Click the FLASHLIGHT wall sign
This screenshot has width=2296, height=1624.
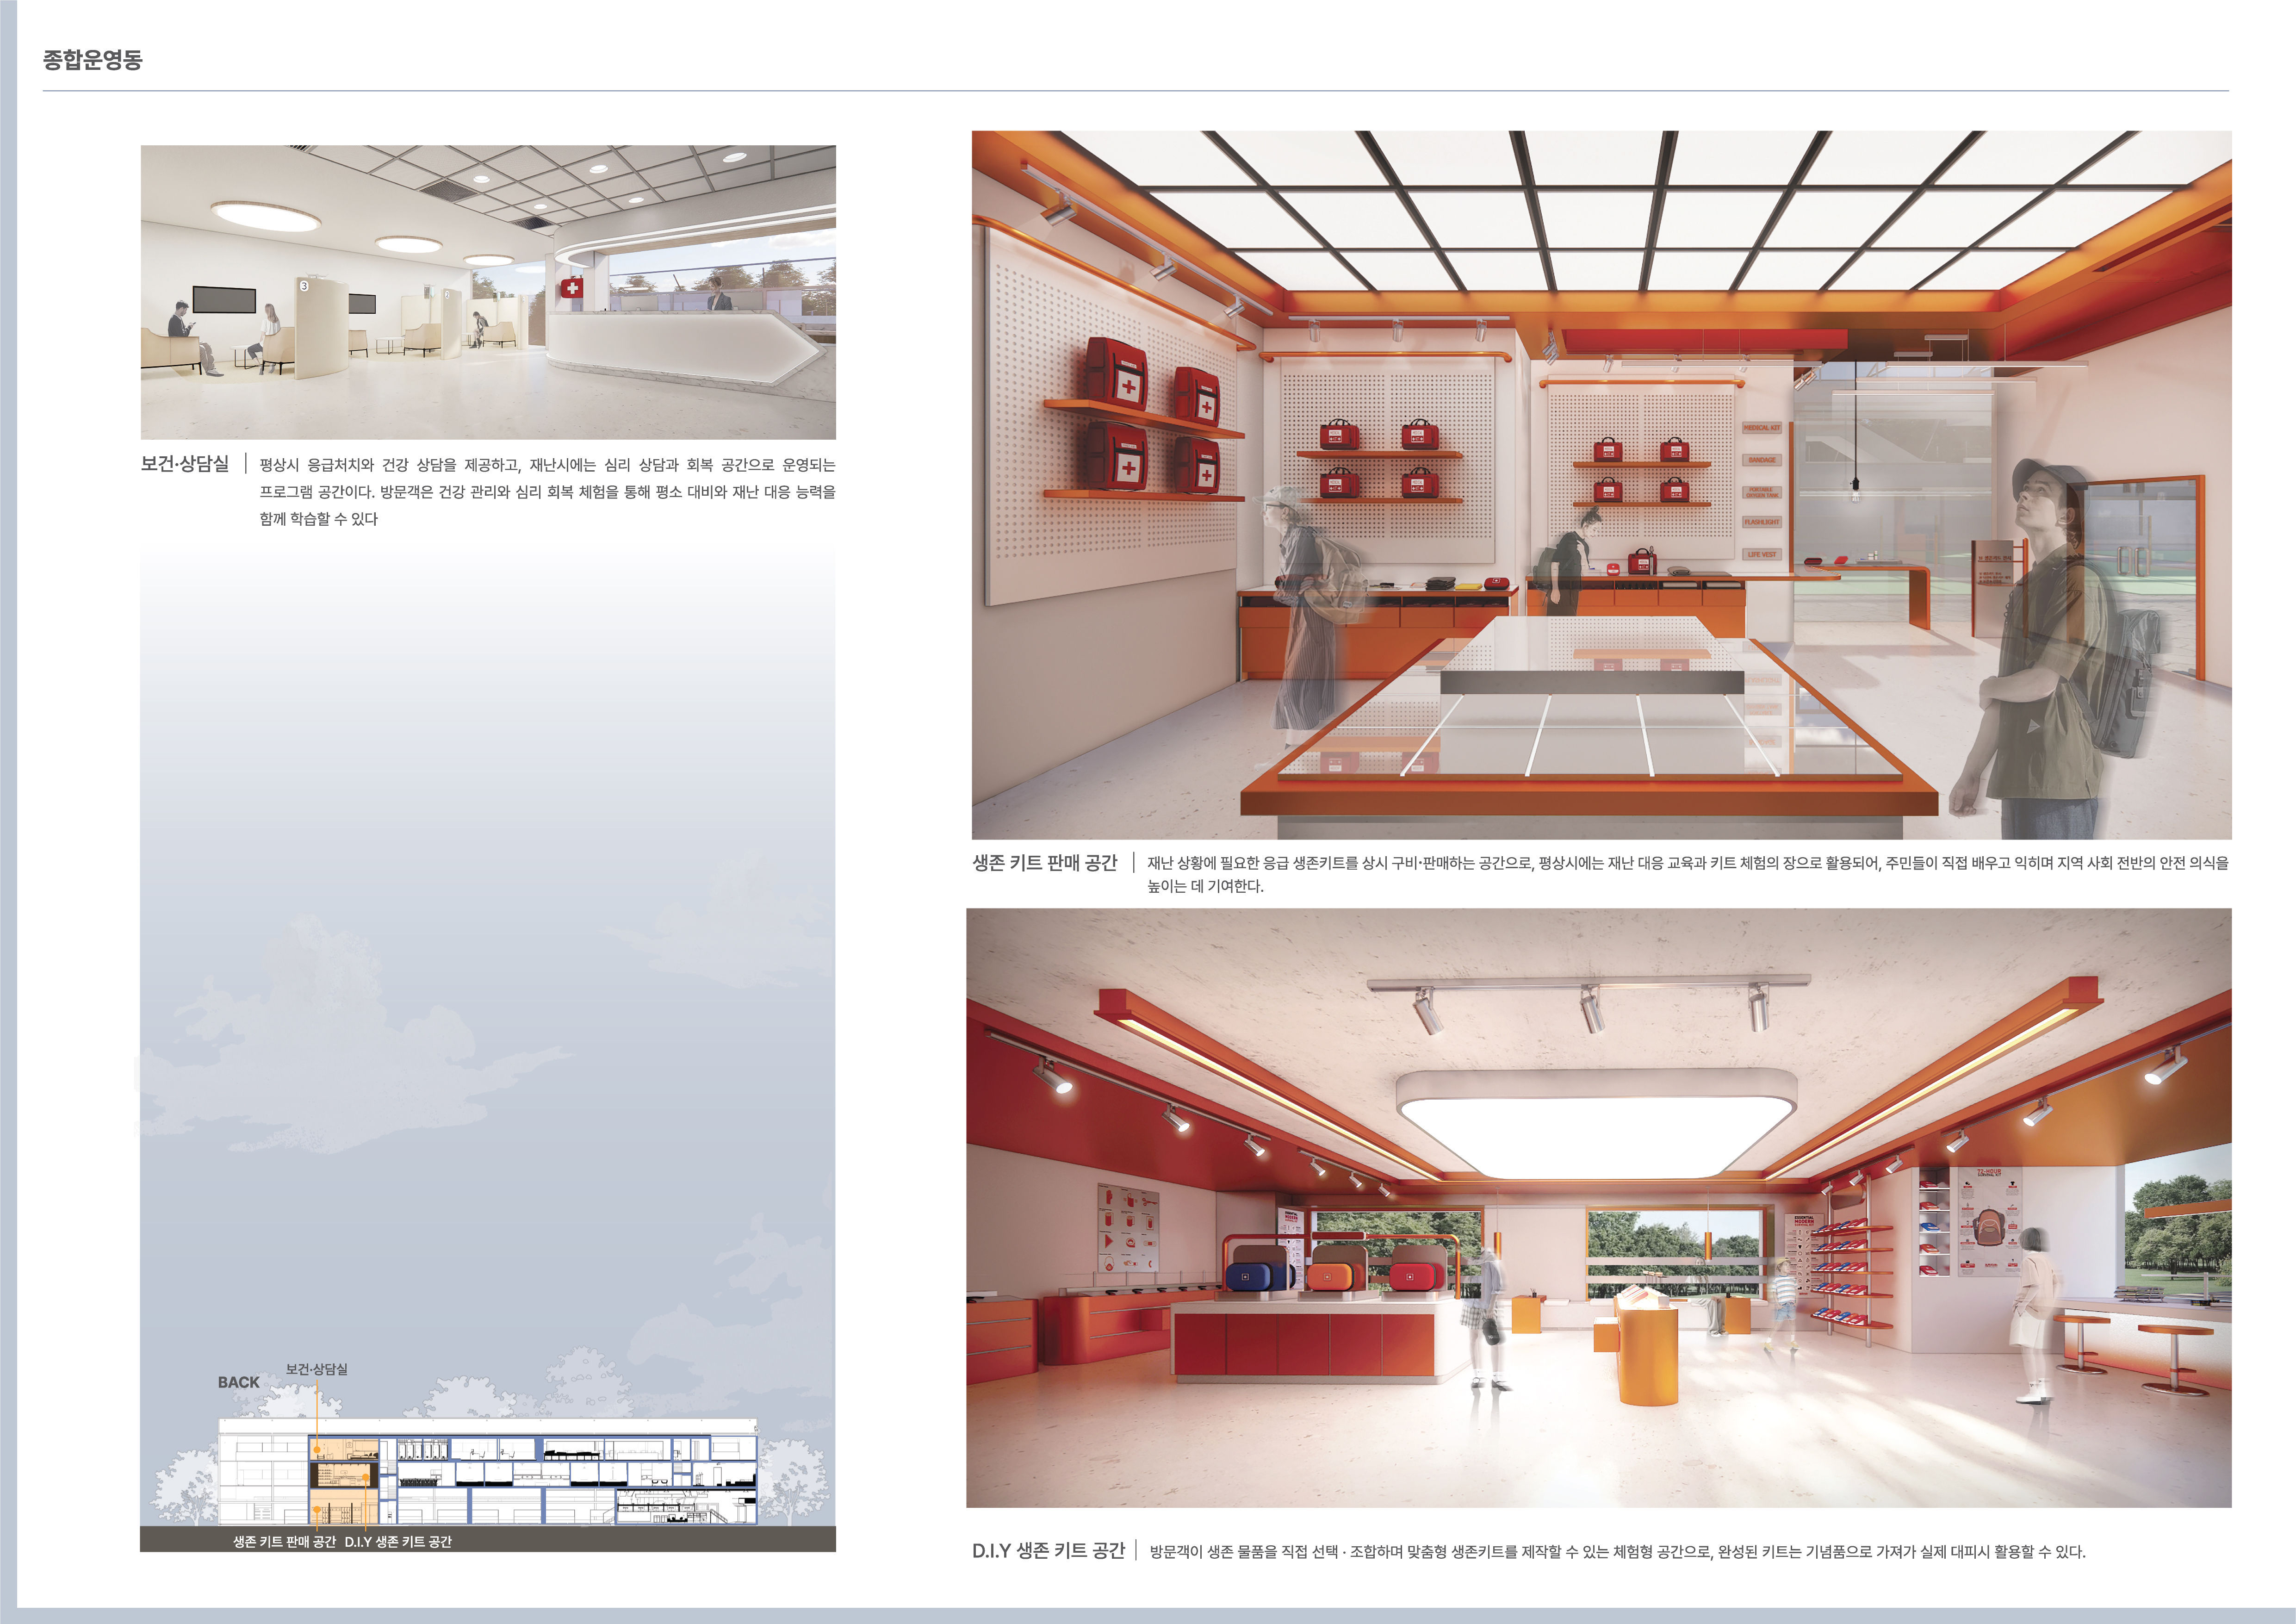(1761, 522)
